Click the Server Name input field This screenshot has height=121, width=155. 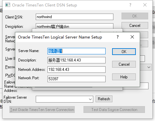(76, 51)
